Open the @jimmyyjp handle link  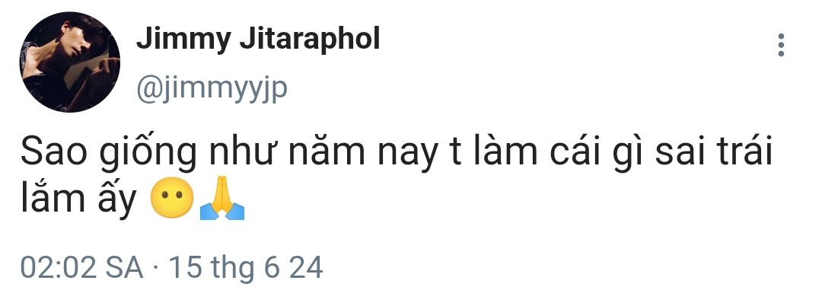212,89
